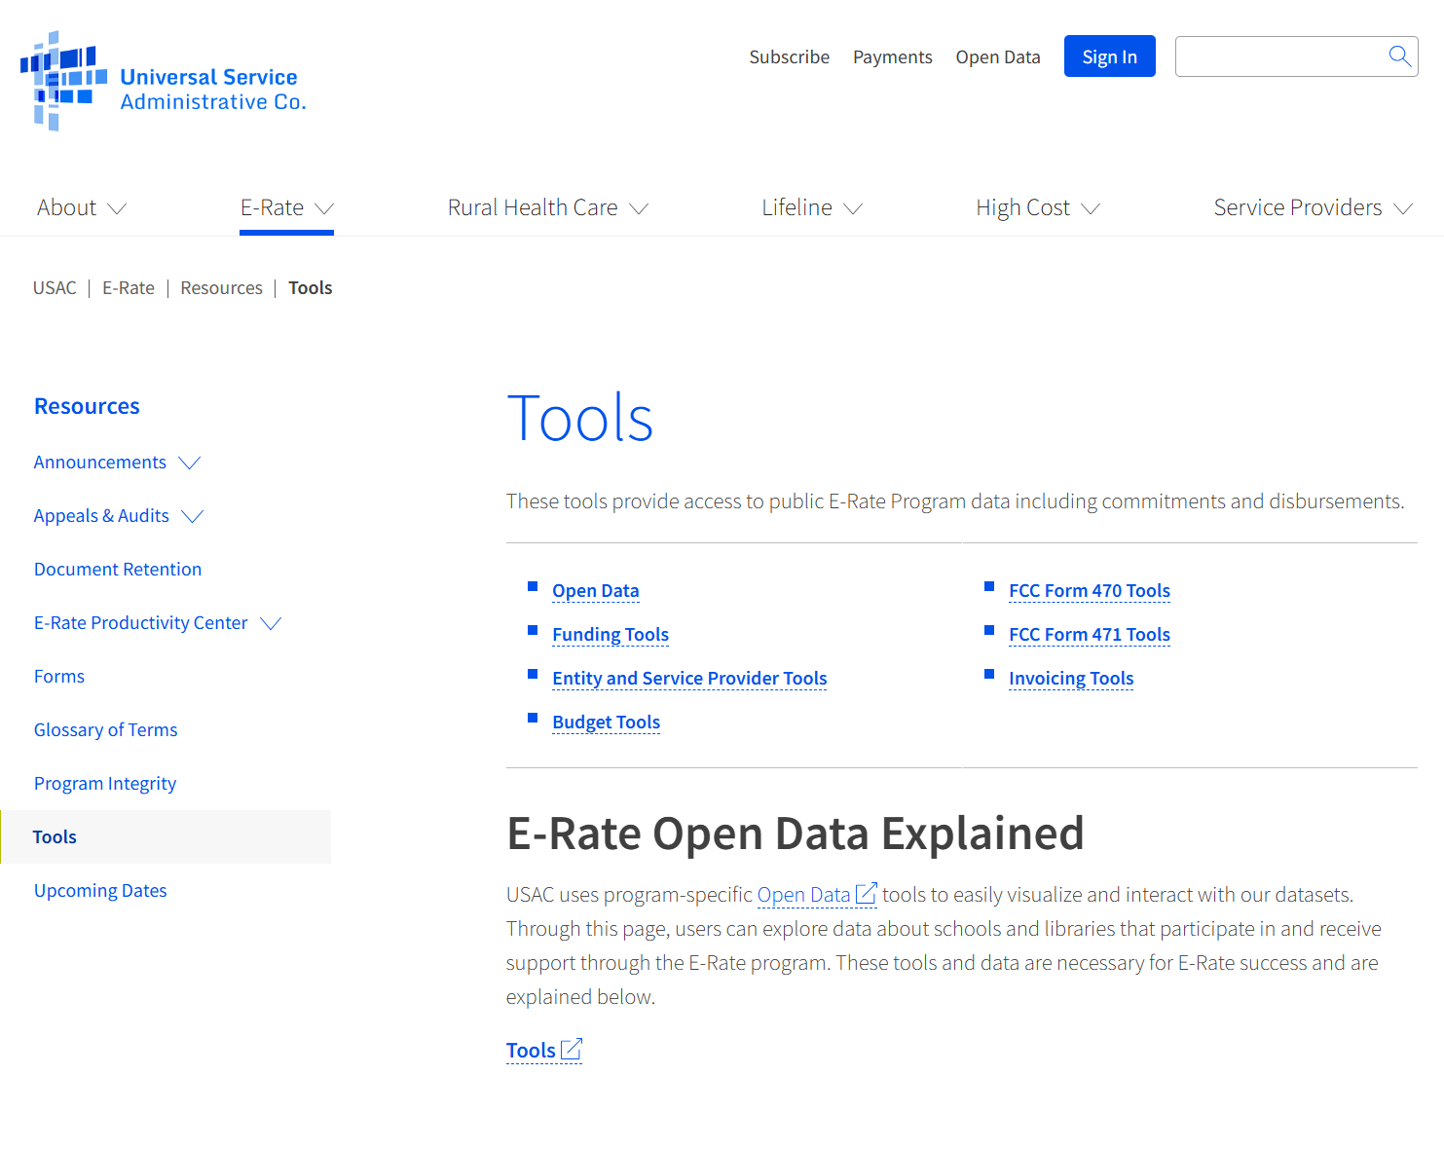Image resolution: width=1444 pixels, height=1149 pixels.
Task: Open the Invoicing Tools link
Action: pos(1070,679)
